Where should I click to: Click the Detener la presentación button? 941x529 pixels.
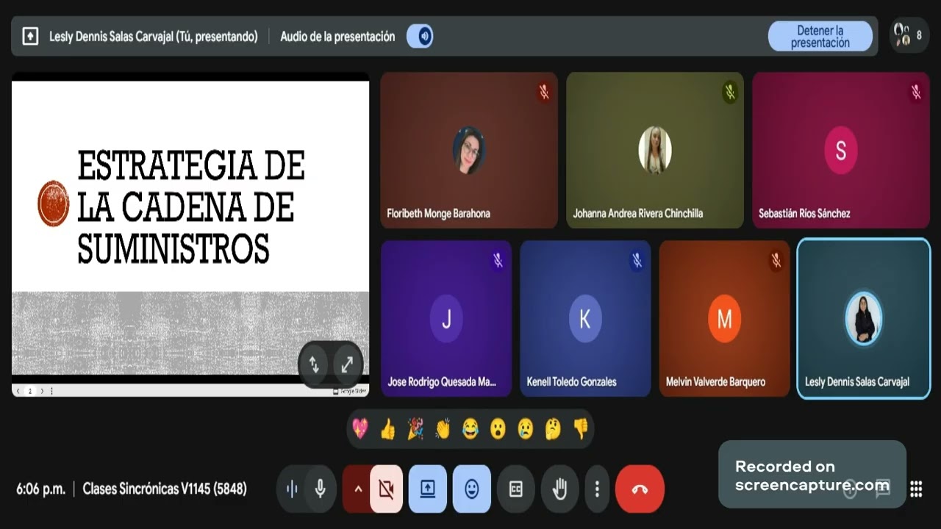point(820,36)
